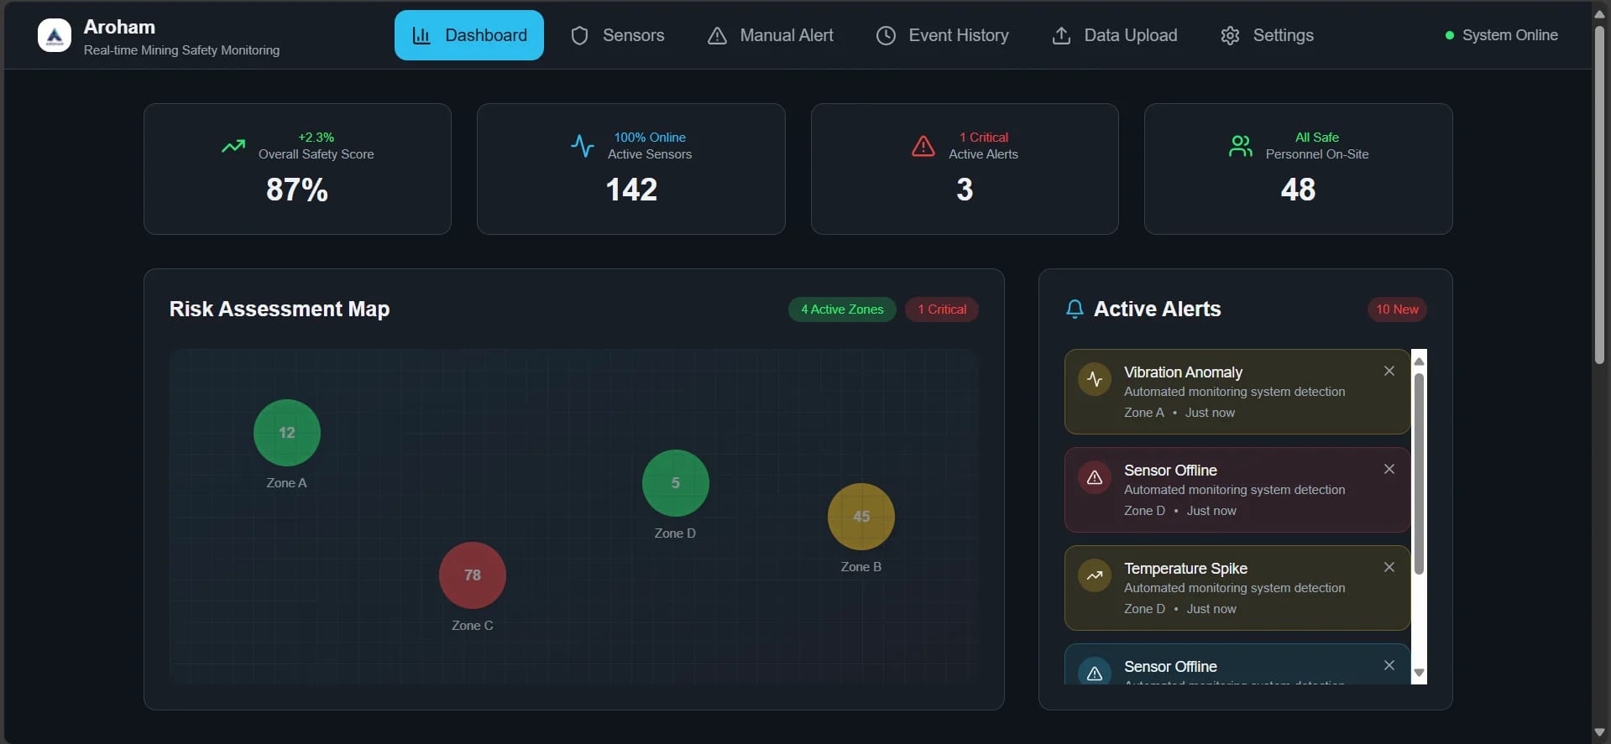This screenshot has height=744, width=1611.
Task: Click the Active Alerts bell icon
Action: pyautogui.click(x=1075, y=310)
